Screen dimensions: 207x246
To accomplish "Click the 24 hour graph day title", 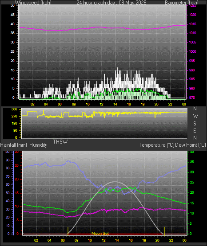I will pos(111,3).
